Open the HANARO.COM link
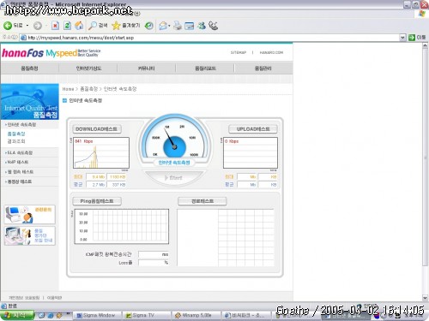The image size is (429, 321). pos(271,52)
